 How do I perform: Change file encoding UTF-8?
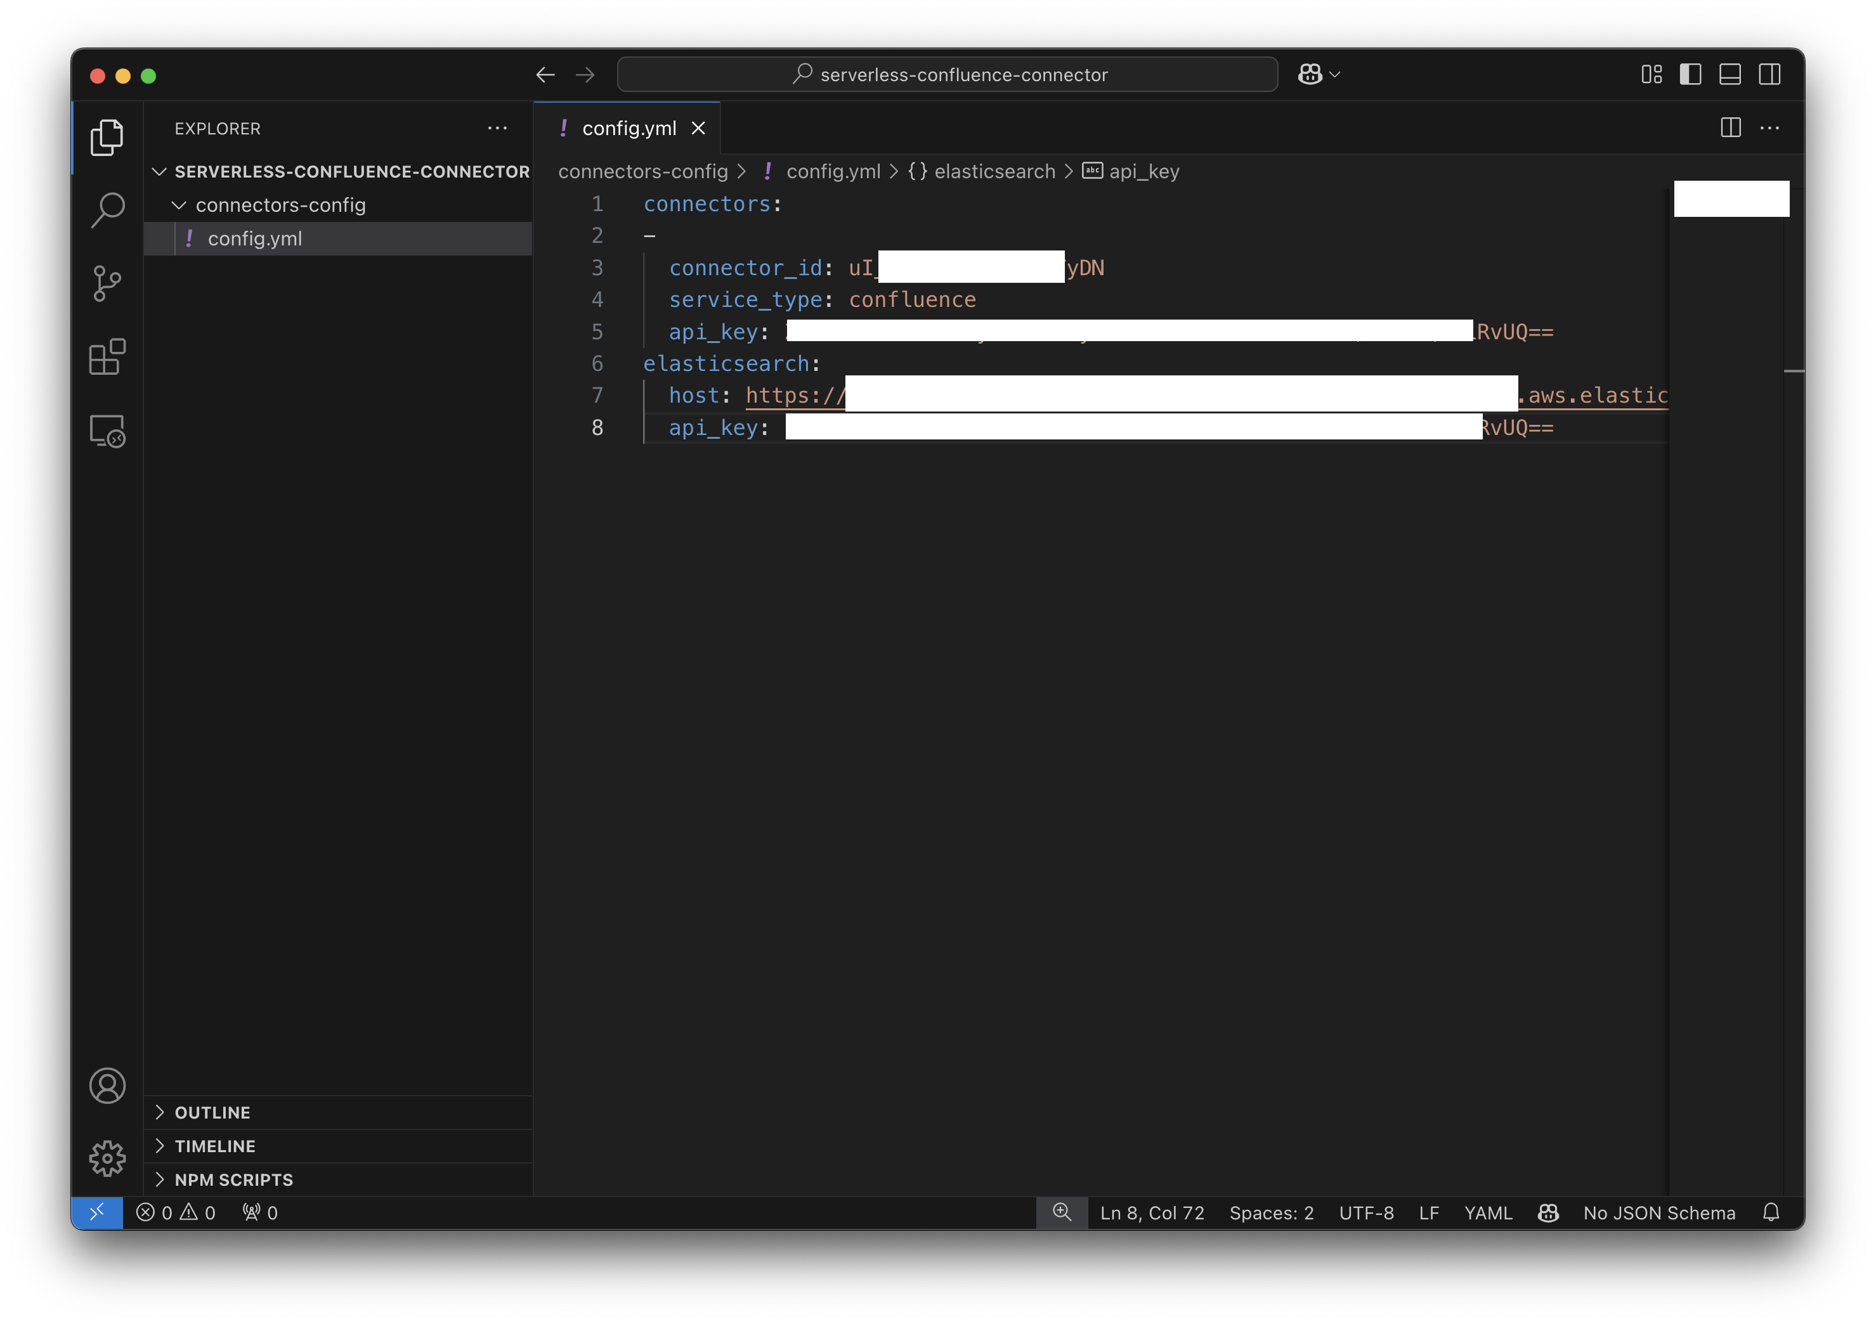tap(1366, 1213)
